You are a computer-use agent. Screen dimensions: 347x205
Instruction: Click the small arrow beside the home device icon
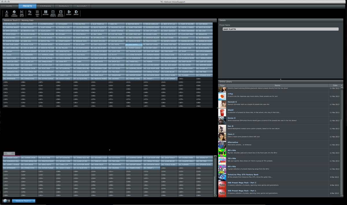tap(9, 201)
